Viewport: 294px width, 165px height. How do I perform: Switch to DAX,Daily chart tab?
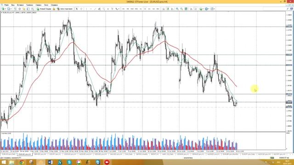pos(129,154)
